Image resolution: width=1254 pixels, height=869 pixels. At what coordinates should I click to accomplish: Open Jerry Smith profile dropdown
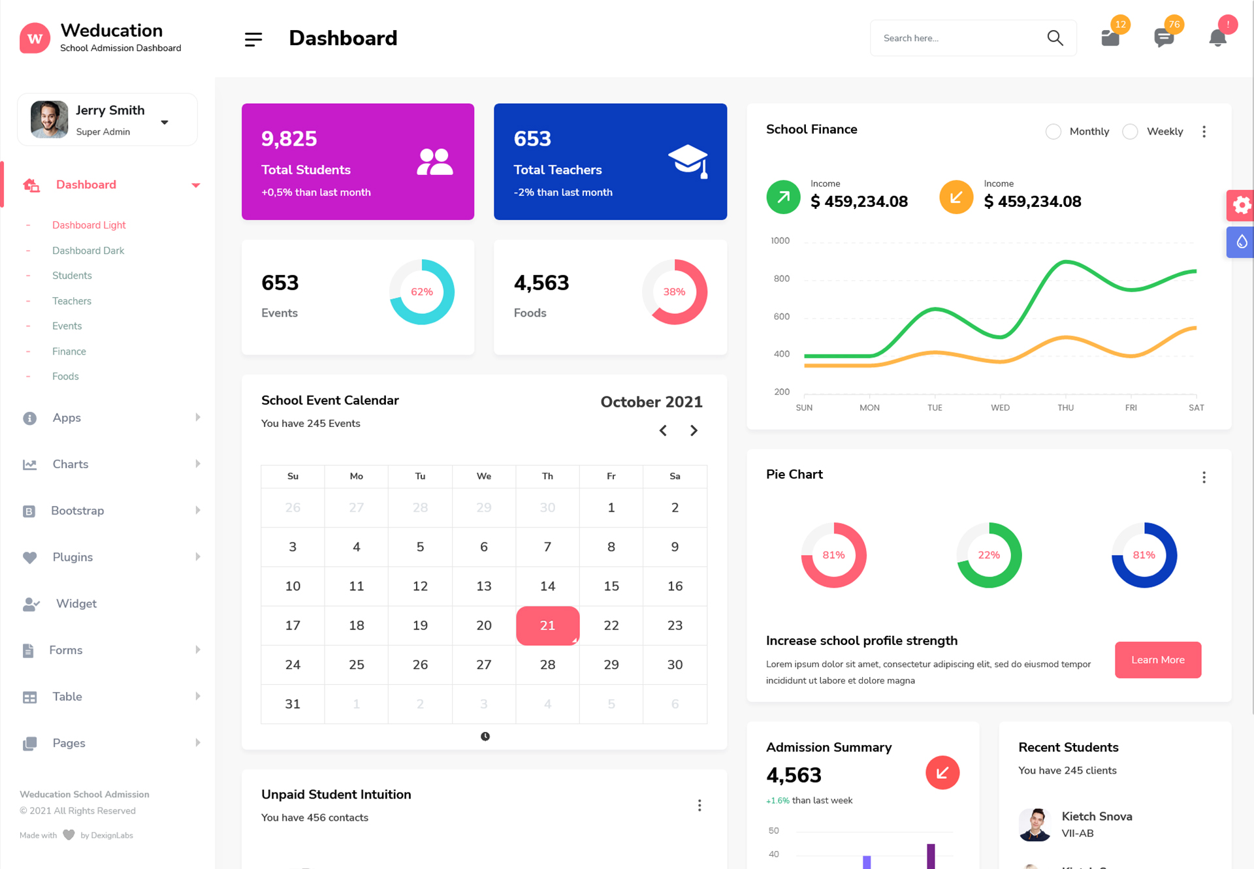pyautogui.click(x=165, y=122)
